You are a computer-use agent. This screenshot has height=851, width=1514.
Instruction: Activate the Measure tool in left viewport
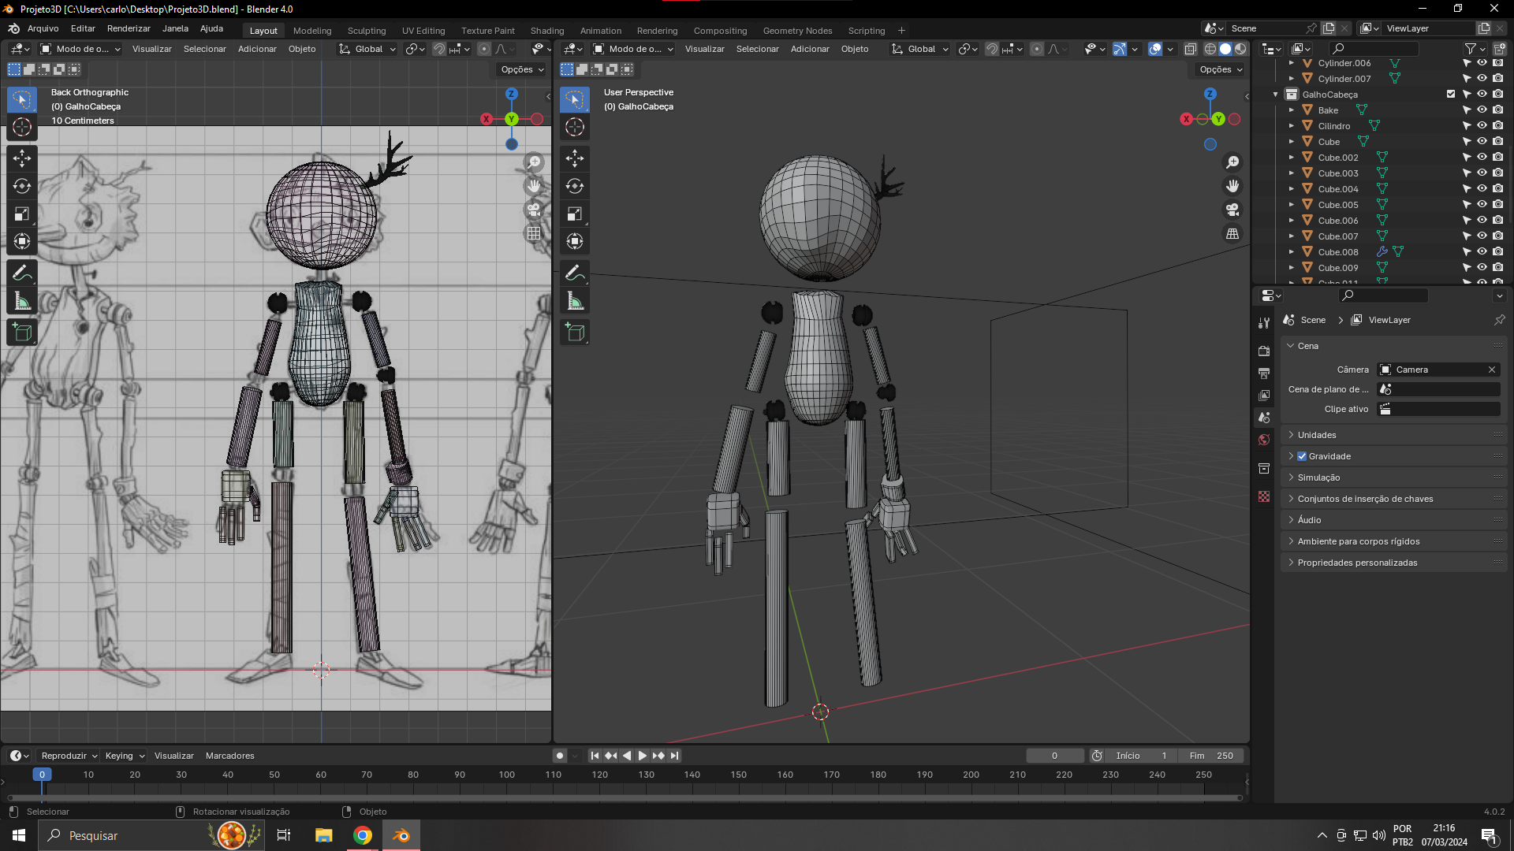coord(22,302)
